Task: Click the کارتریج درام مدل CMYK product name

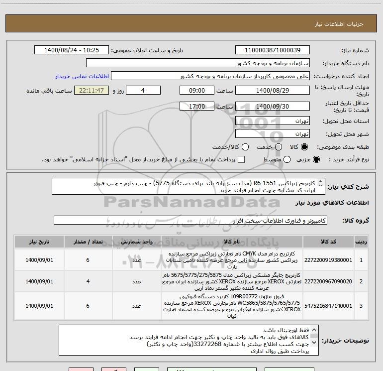Action: (x=232, y=260)
